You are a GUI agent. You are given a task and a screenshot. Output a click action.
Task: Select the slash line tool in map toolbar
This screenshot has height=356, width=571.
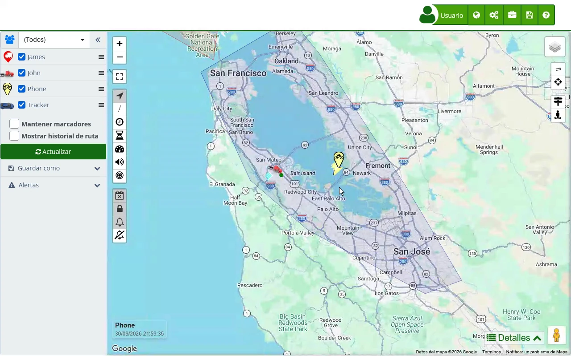tap(120, 109)
